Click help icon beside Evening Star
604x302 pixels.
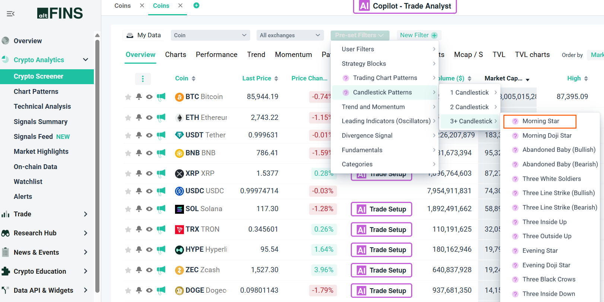click(x=515, y=251)
